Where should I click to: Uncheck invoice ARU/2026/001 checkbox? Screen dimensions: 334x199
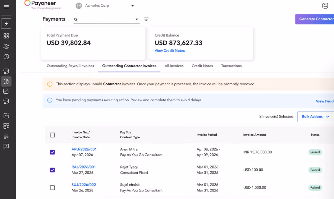click(x=52, y=152)
